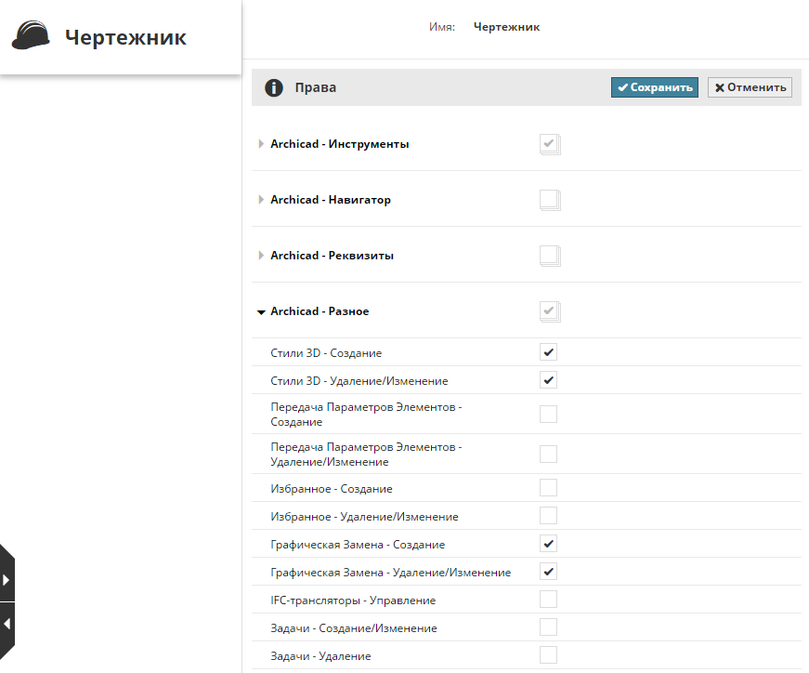
Task: Toggle the Archicad - Инструменты group checkbox
Action: pyautogui.click(x=549, y=144)
